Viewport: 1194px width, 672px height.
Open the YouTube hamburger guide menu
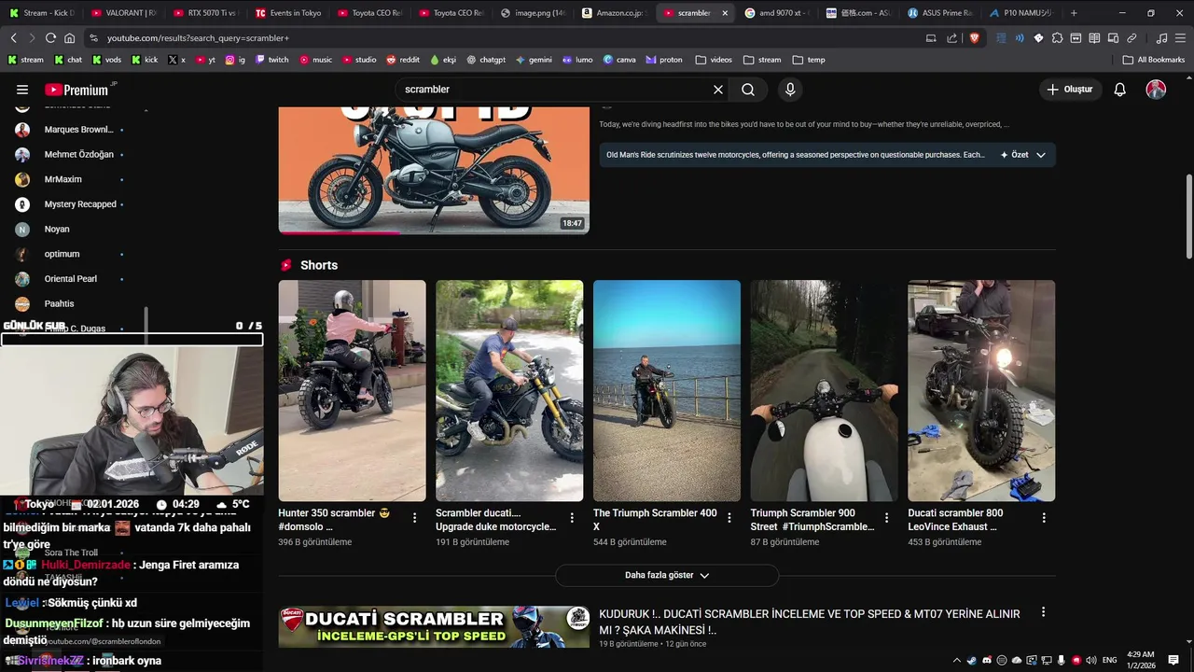[22, 90]
